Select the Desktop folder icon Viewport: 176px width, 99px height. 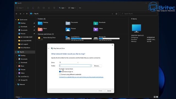(40, 23)
